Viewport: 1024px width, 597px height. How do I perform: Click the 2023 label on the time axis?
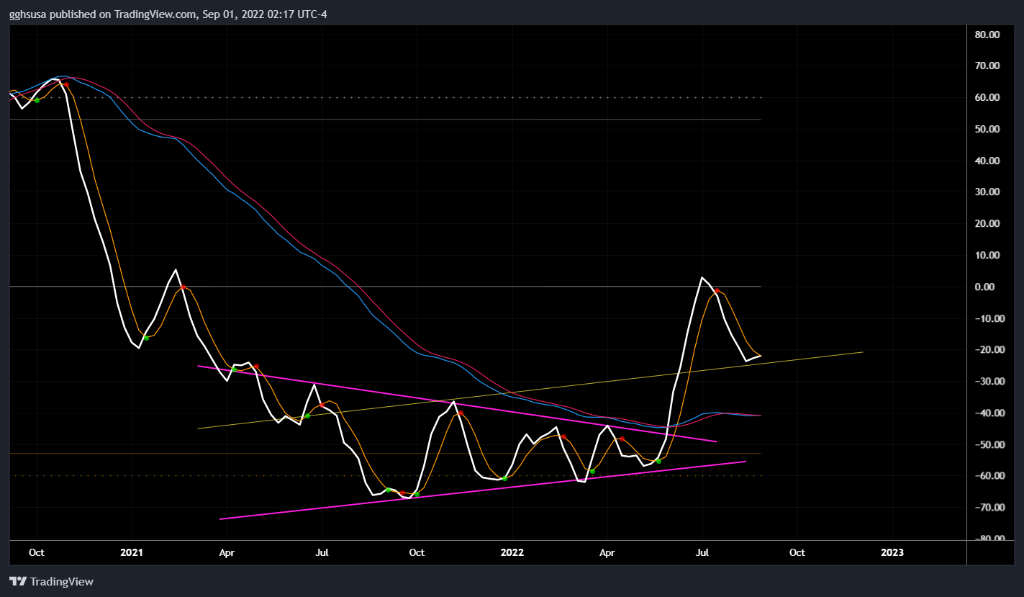pos(892,552)
